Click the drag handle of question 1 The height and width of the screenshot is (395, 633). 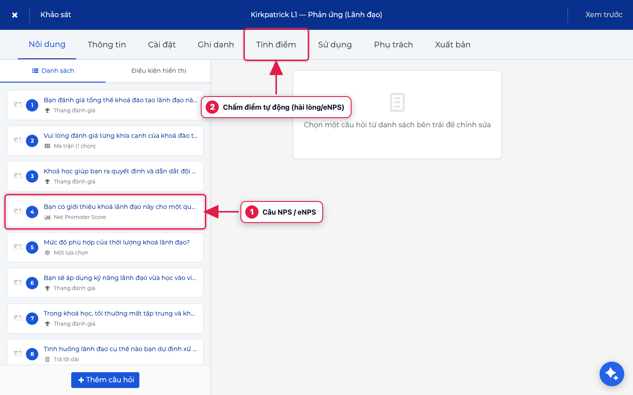18,105
